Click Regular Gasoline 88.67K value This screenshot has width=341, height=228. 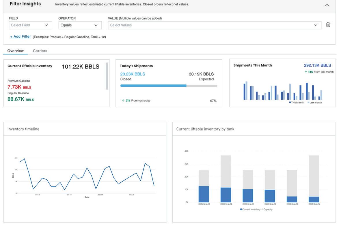tap(21, 99)
